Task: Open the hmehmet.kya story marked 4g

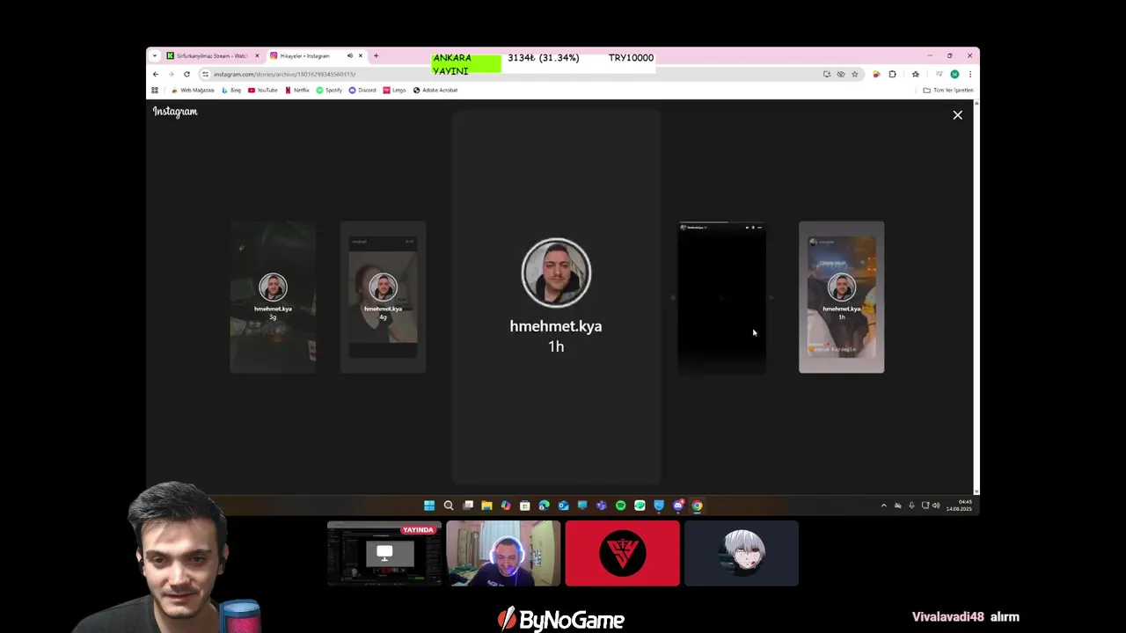Action: [x=383, y=297]
